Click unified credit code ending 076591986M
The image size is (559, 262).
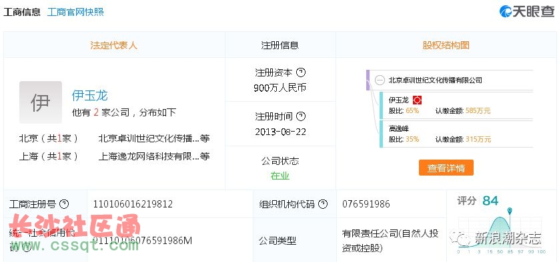(142, 241)
